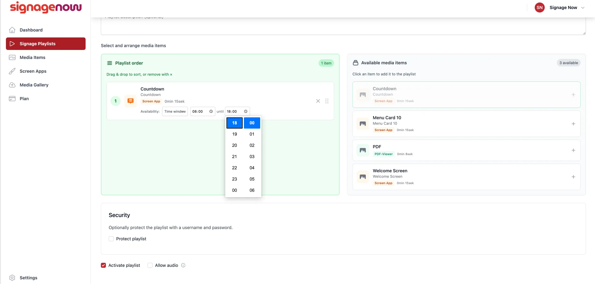Click the Media Gallery cloud icon
This screenshot has width=595, height=284.
pyautogui.click(x=12, y=85)
